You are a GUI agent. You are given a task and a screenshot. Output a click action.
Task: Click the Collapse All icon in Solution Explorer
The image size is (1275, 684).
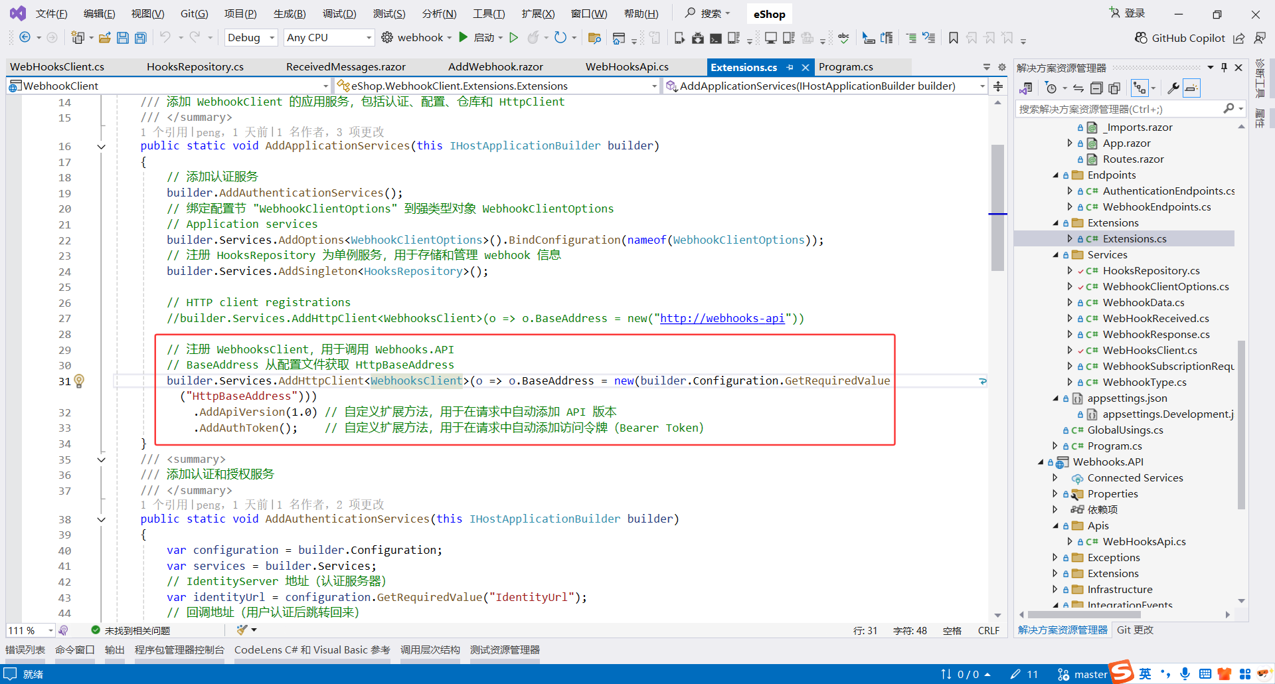point(1097,88)
